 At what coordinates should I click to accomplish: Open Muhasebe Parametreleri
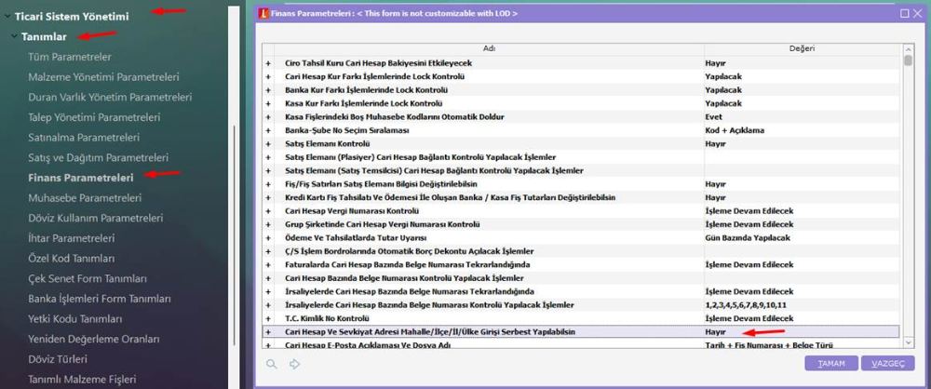[x=85, y=198]
